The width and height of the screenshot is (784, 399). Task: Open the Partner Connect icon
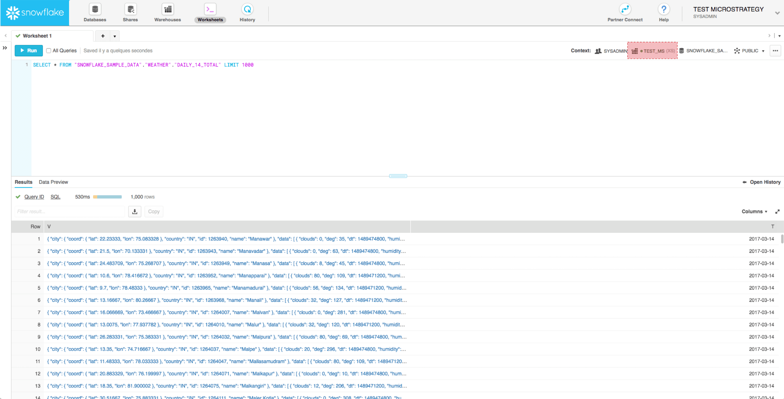pos(625,10)
